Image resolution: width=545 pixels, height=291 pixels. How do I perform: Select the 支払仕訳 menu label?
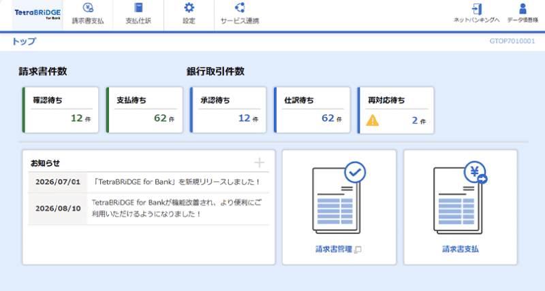click(138, 21)
